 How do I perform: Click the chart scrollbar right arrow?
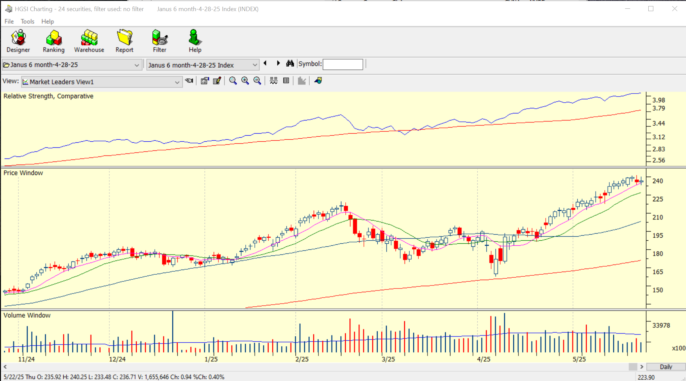[x=642, y=367]
